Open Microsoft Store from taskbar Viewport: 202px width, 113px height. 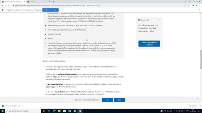tap(64, 111)
